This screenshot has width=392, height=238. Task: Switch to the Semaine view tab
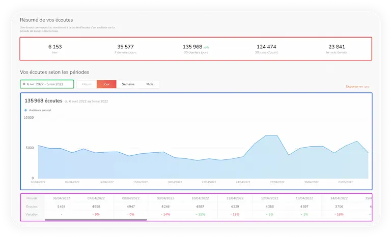click(128, 84)
